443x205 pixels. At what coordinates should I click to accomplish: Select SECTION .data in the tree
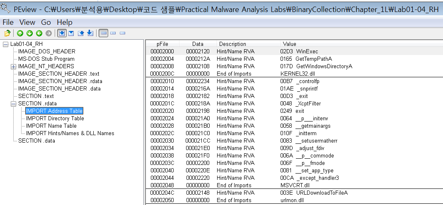[x=36, y=141]
